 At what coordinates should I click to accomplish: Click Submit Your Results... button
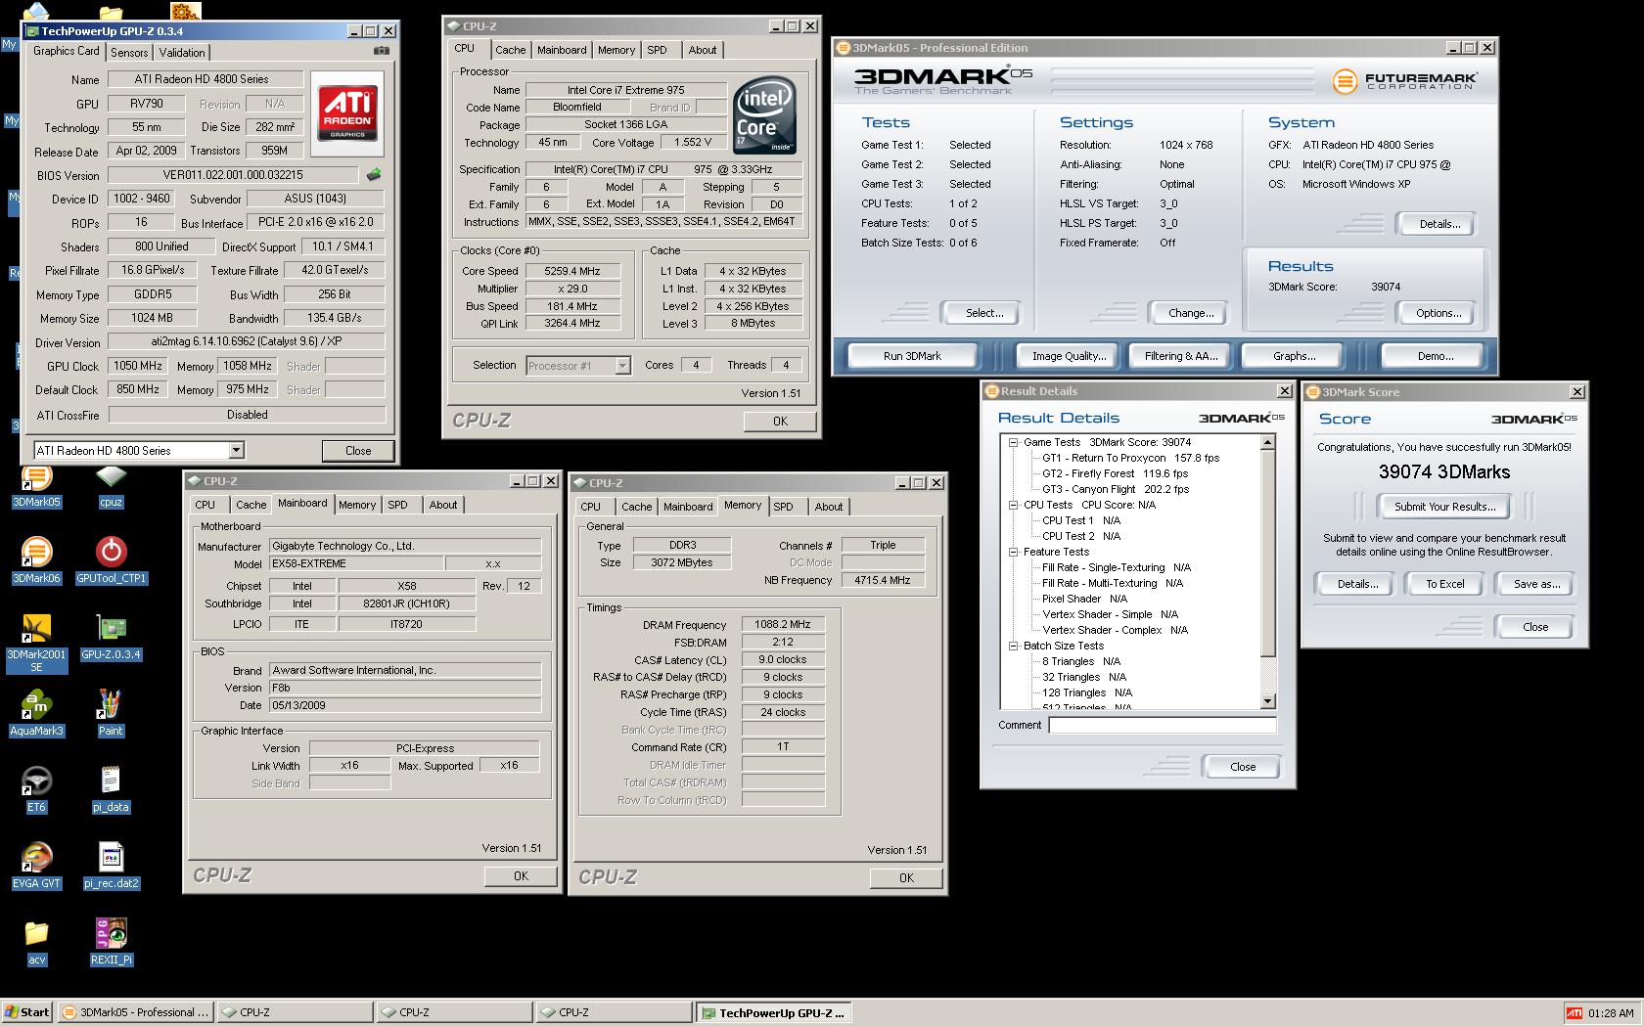pyautogui.click(x=1444, y=507)
